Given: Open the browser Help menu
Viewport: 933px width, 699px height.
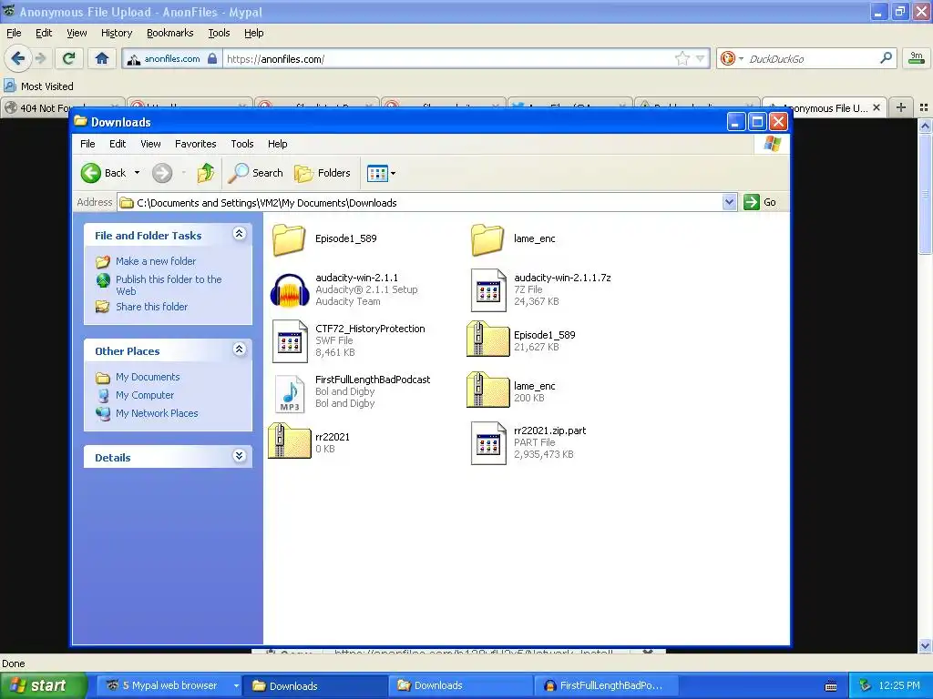Looking at the screenshot, I should [x=253, y=33].
